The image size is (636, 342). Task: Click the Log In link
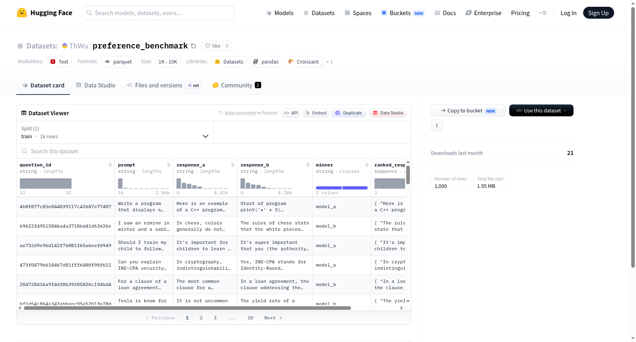point(568,13)
